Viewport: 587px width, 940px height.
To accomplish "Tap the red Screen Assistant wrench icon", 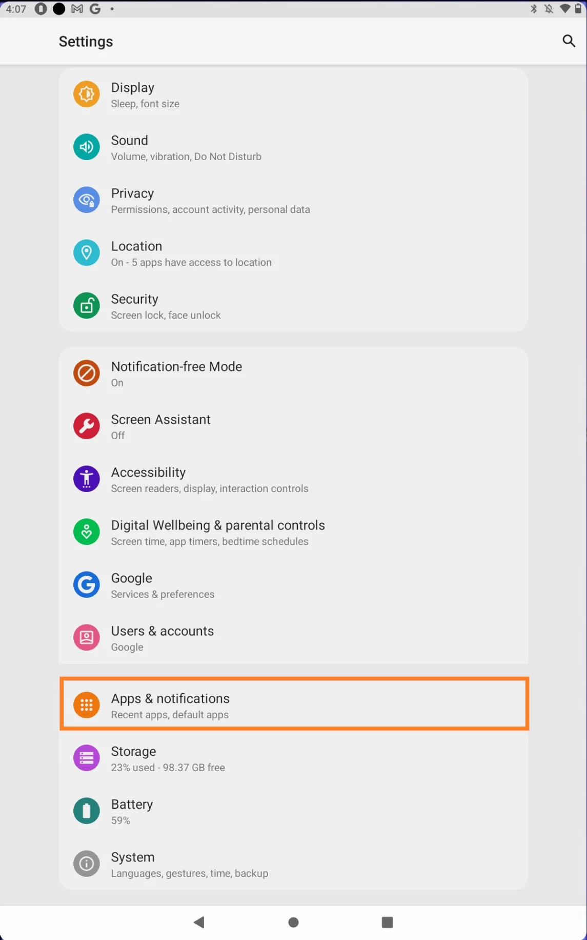I will tap(87, 426).
